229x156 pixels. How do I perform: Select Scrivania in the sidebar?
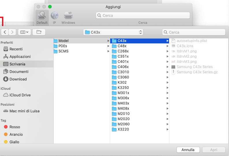pos(27,64)
